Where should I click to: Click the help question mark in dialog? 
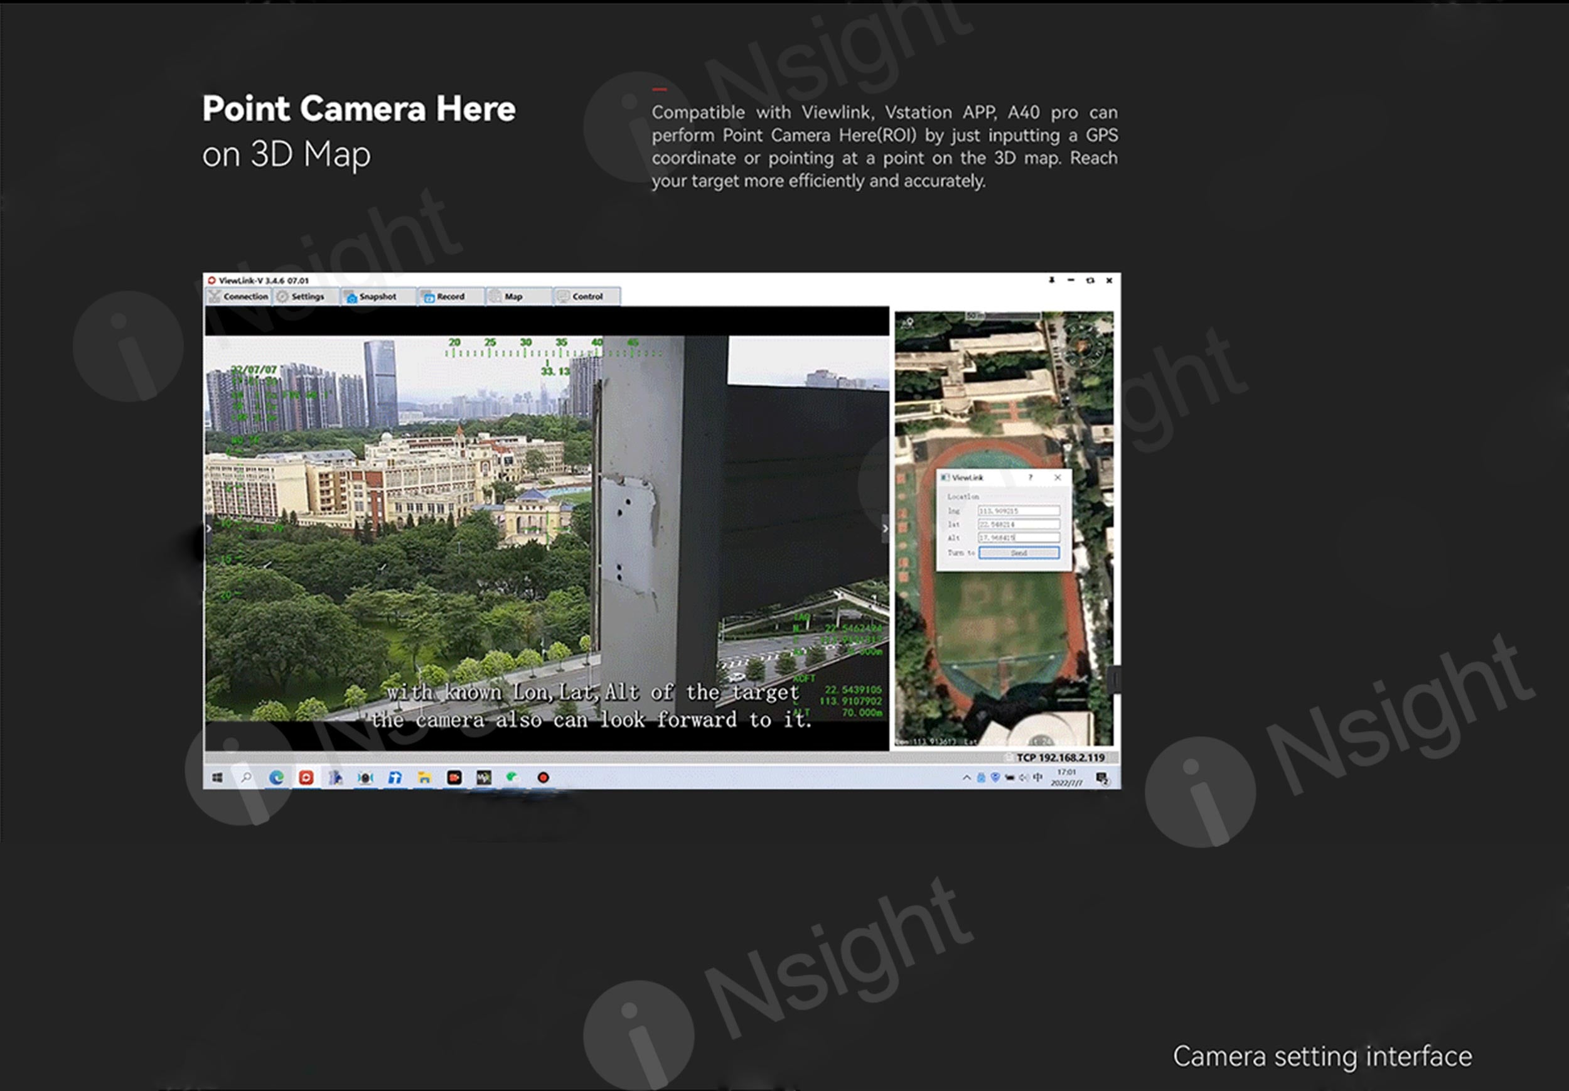point(1031,477)
